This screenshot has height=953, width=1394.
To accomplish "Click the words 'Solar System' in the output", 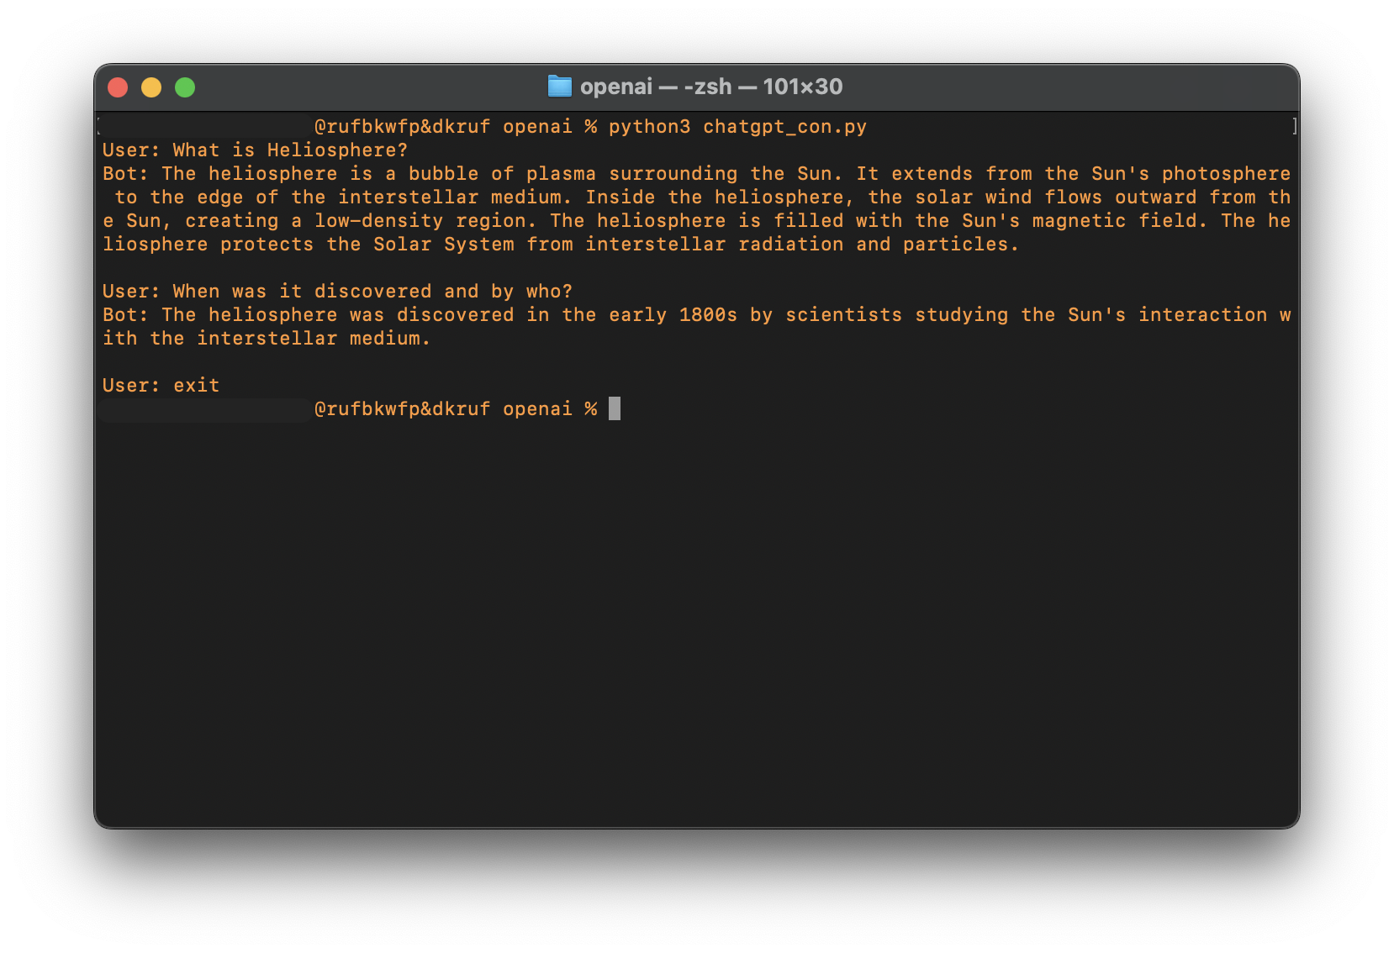I will click(x=444, y=245).
